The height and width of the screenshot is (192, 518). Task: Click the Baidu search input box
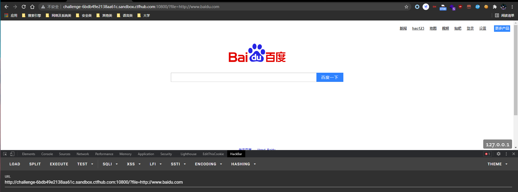(x=244, y=77)
